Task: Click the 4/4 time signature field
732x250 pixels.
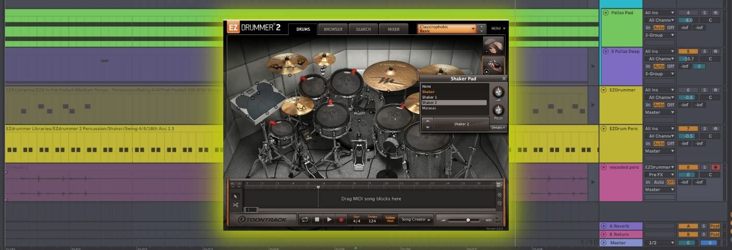Action: tap(357, 221)
